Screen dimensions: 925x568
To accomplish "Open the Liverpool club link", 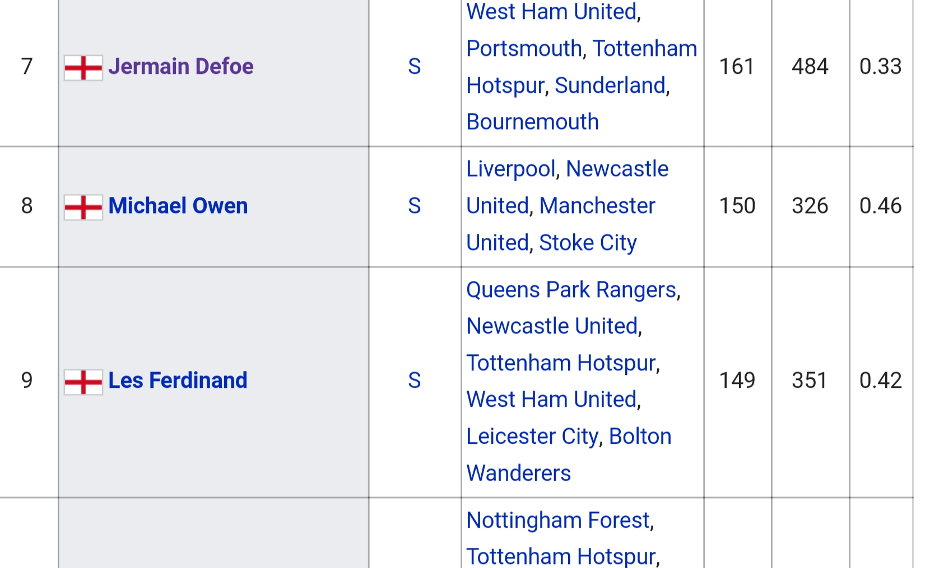I will point(511,168).
